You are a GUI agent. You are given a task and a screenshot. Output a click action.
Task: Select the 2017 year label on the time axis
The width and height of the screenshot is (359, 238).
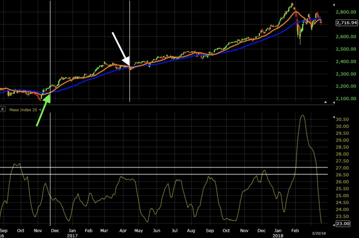tap(72, 236)
